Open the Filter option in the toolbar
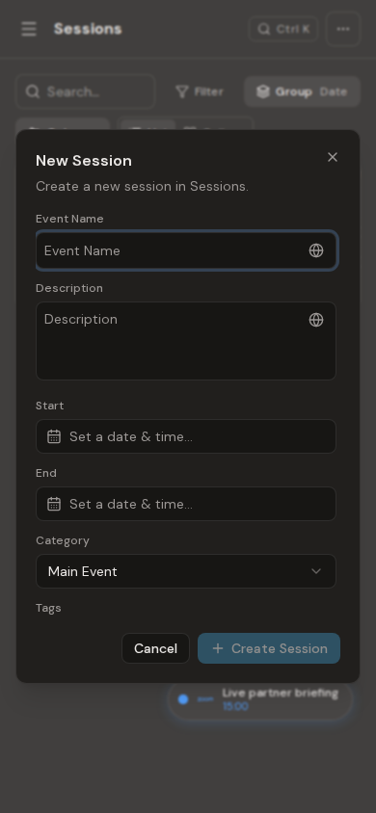The width and height of the screenshot is (376, 813). [200, 92]
